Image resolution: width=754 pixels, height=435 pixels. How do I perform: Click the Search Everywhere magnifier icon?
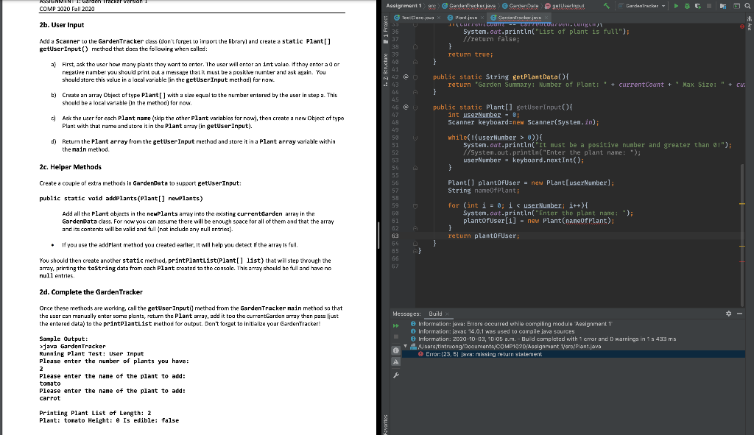click(747, 7)
